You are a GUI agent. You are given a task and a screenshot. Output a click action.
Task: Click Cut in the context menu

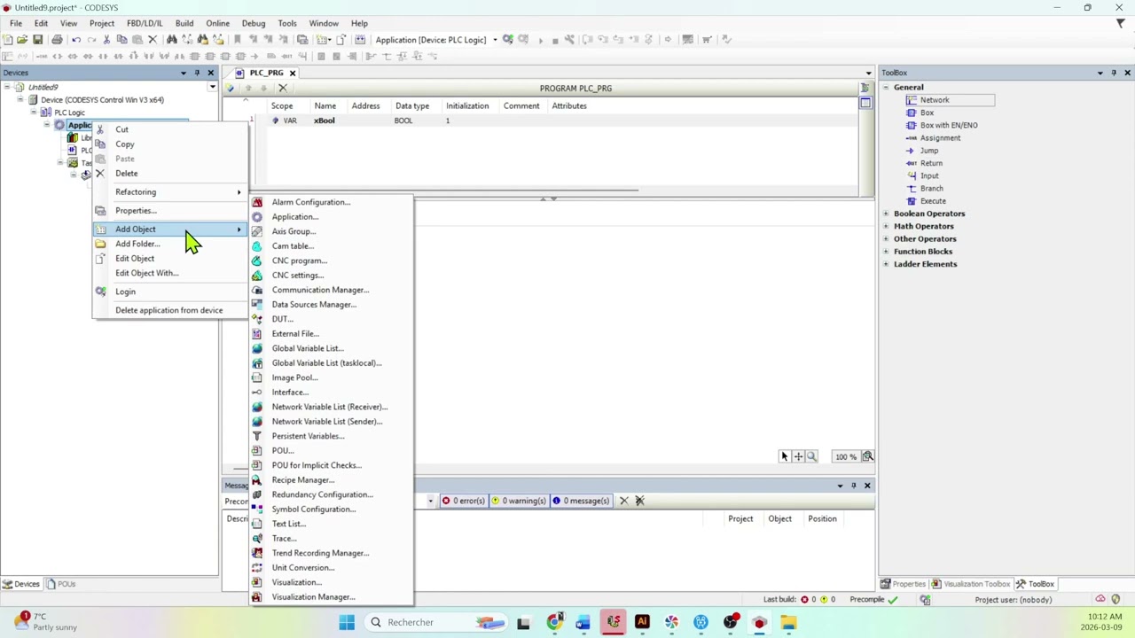coord(121,129)
